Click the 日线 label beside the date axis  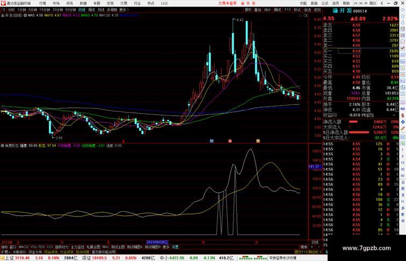(315, 242)
